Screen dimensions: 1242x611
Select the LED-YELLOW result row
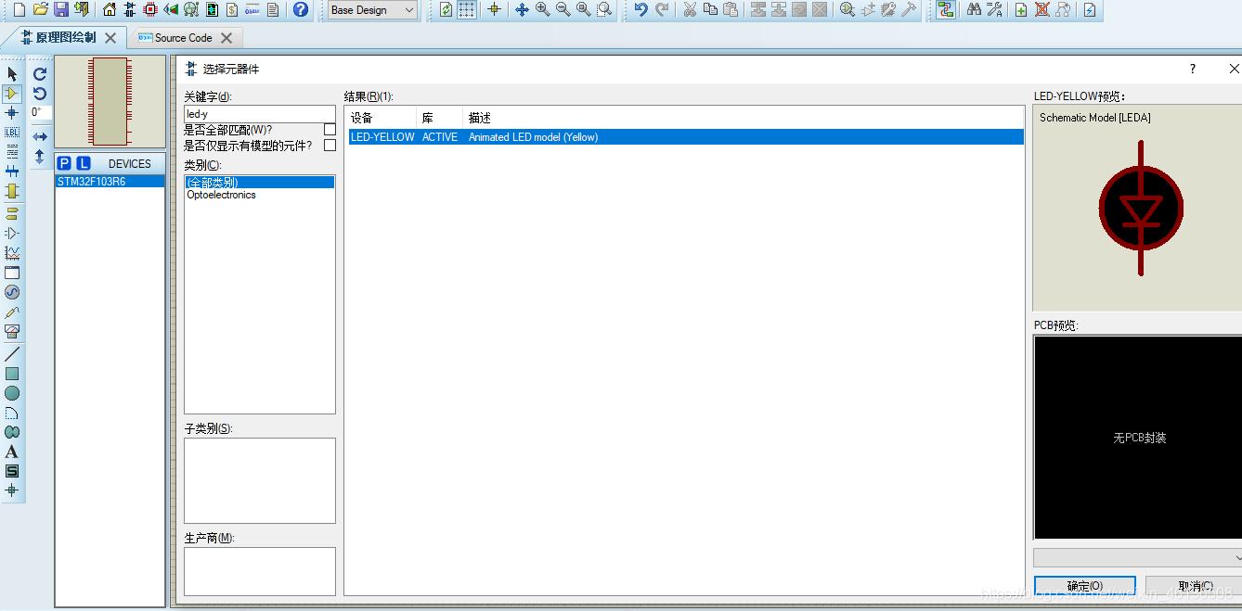click(686, 136)
